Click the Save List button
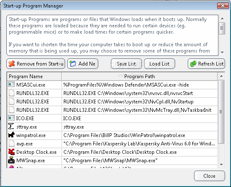The width and height of the screenshot is (231, 187). pos(126,63)
